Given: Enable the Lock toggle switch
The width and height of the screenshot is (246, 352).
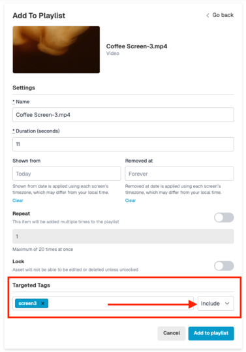Looking at the screenshot, I should (x=224, y=266).
